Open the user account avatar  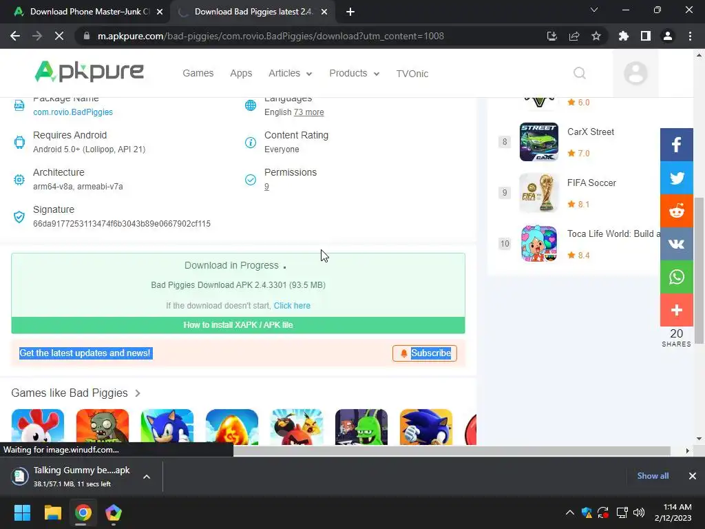635,73
